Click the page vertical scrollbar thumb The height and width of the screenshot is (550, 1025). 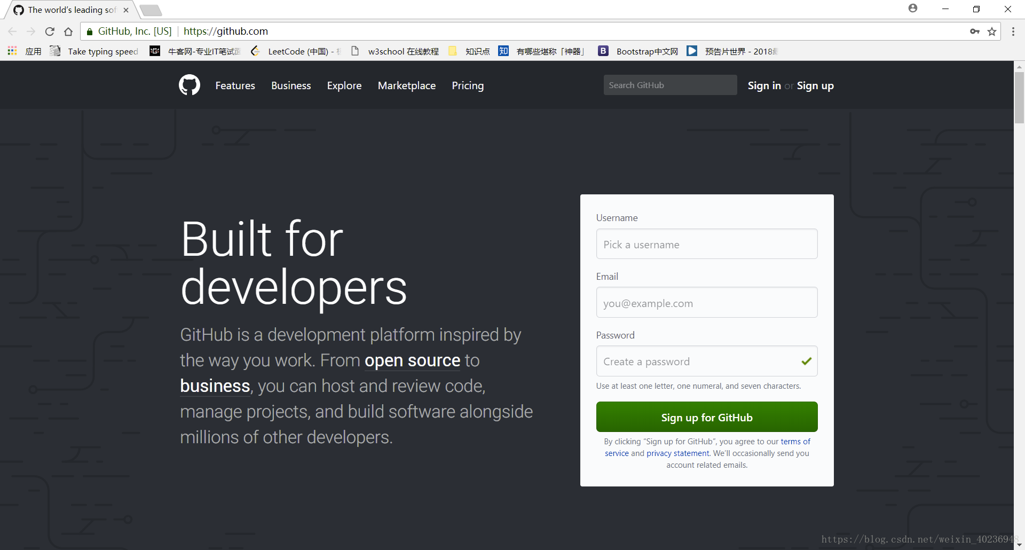point(1019,97)
